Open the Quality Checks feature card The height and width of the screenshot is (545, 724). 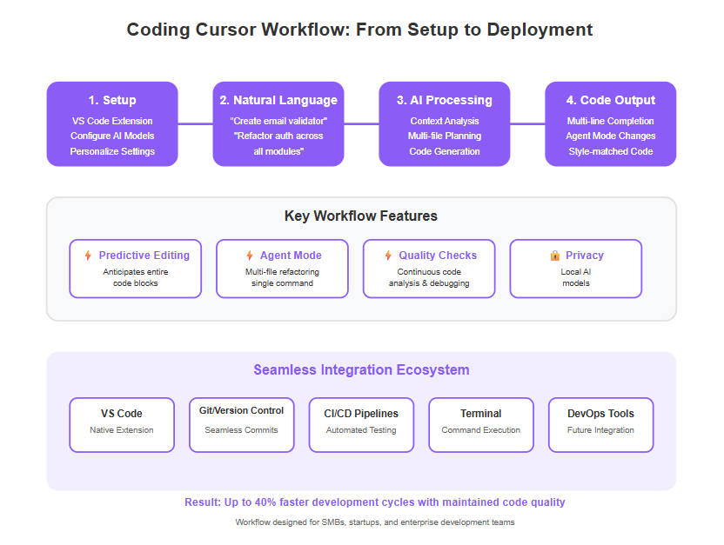(x=429, y=269)
